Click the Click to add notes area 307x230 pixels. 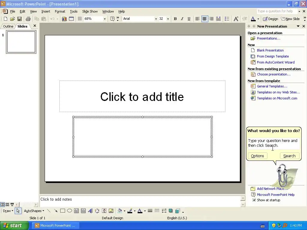click(x=140, y=201)
